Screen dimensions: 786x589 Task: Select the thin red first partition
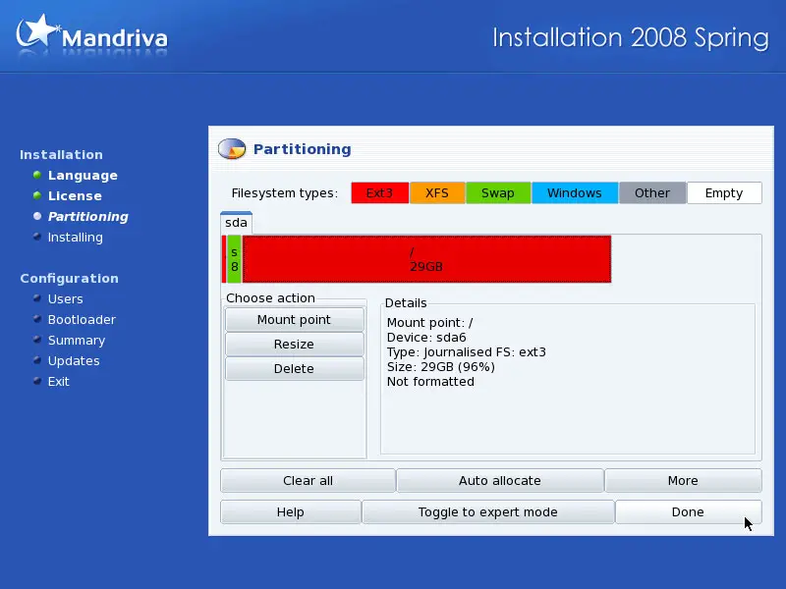coord(224,259)
